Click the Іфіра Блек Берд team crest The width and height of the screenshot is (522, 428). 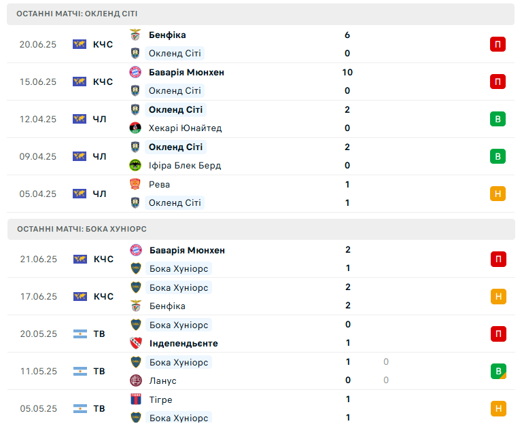(x=135, y=165)
